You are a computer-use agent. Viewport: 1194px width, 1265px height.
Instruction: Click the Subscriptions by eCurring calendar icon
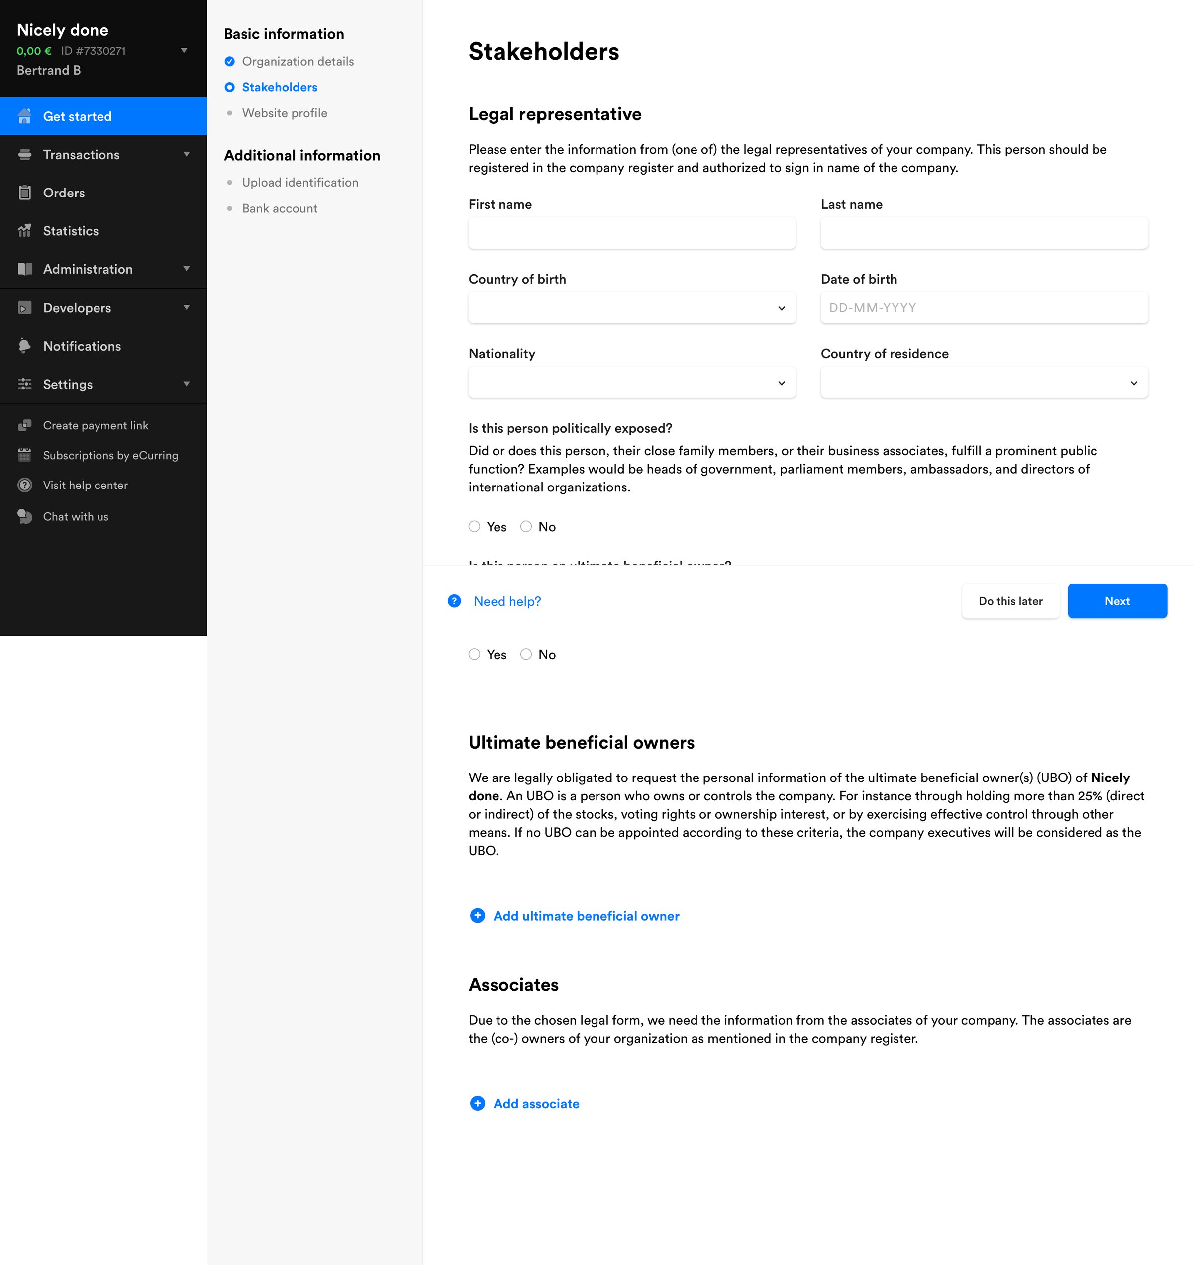pyautogui.click(x=25, y=455)
